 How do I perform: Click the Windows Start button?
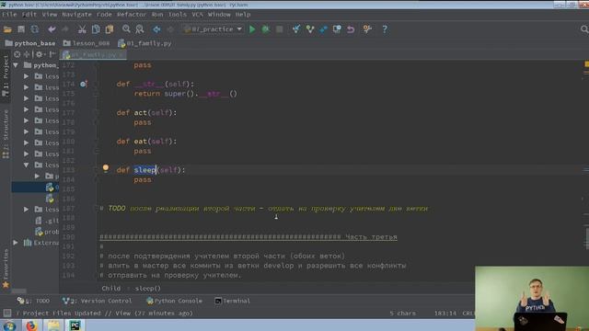pyautogui.click(x=8, y=325)
